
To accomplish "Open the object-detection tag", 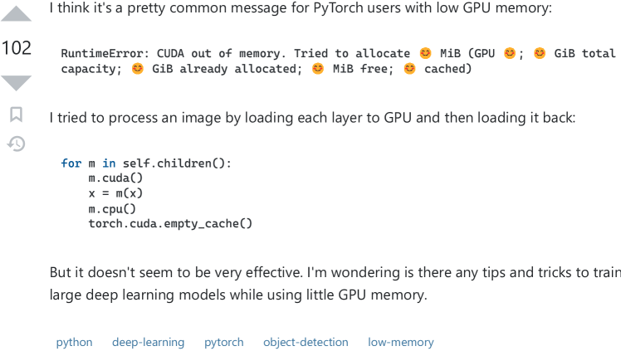I will click(306, 342).
